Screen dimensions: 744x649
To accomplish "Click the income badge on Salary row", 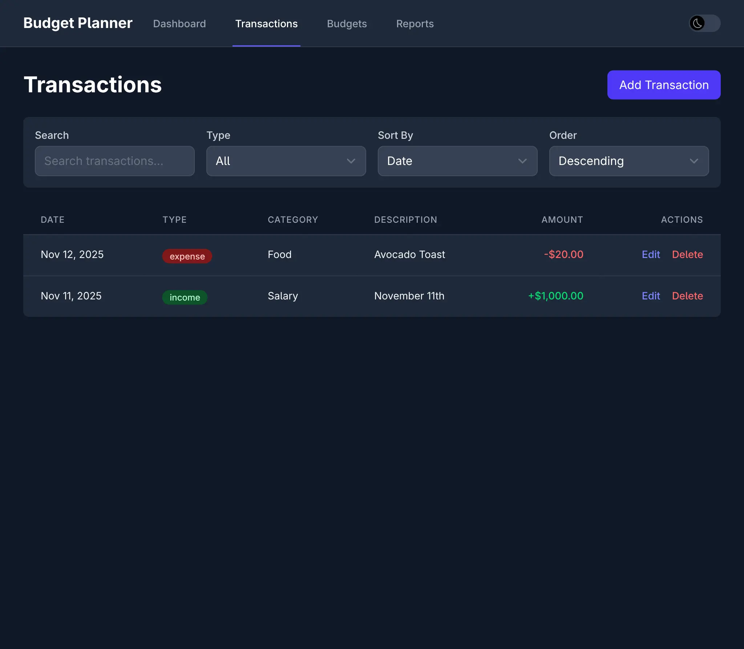I will (185, 297).
